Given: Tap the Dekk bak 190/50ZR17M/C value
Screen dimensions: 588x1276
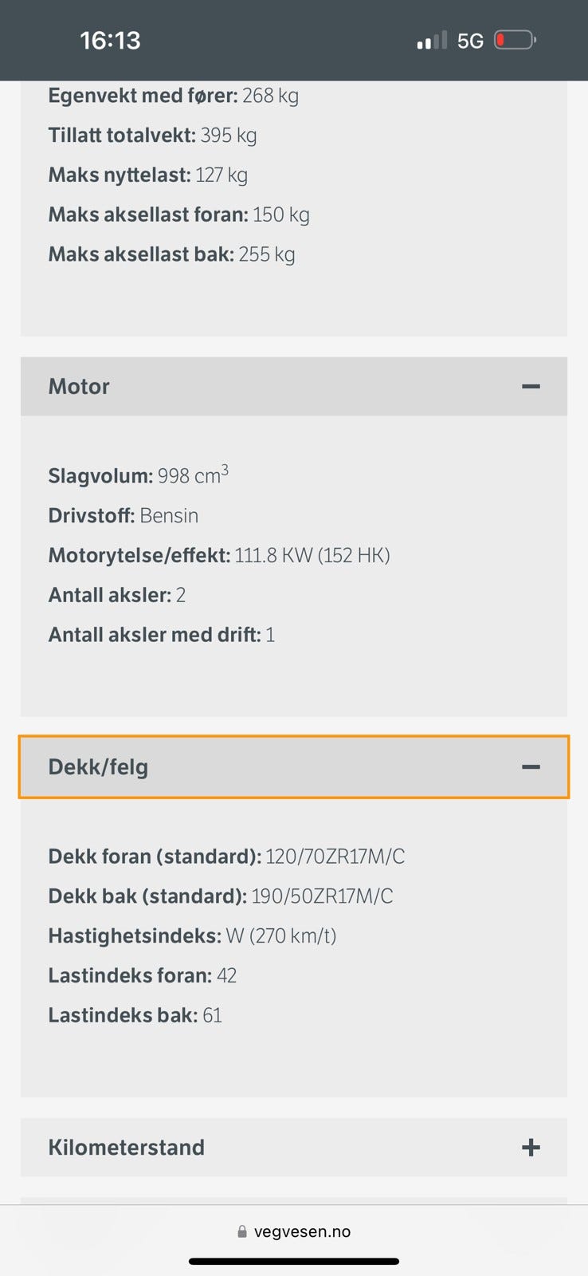Looking at the screenshot, I should [x=322, y=896].
